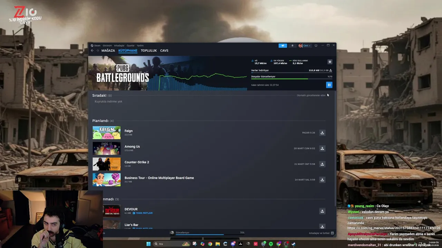This screenshot has height=248, width=442.
Task: Open the x.com link in chat
Action: [394, 228]
